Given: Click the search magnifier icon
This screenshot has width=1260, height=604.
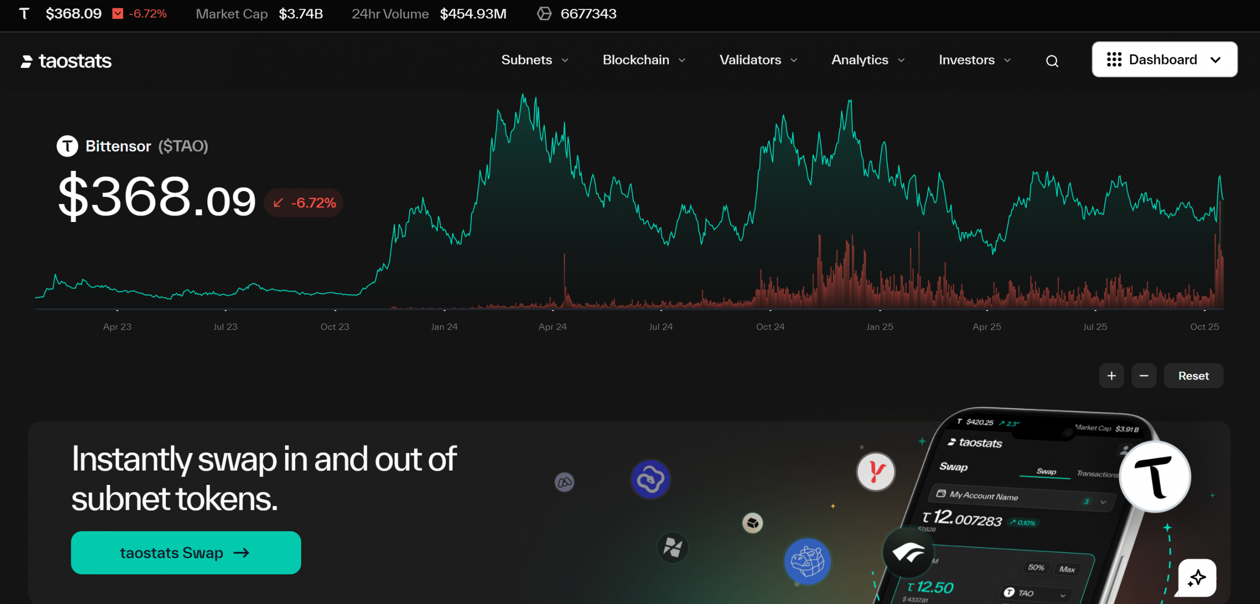Looking at the screenshot, I should coord(1052,61).
